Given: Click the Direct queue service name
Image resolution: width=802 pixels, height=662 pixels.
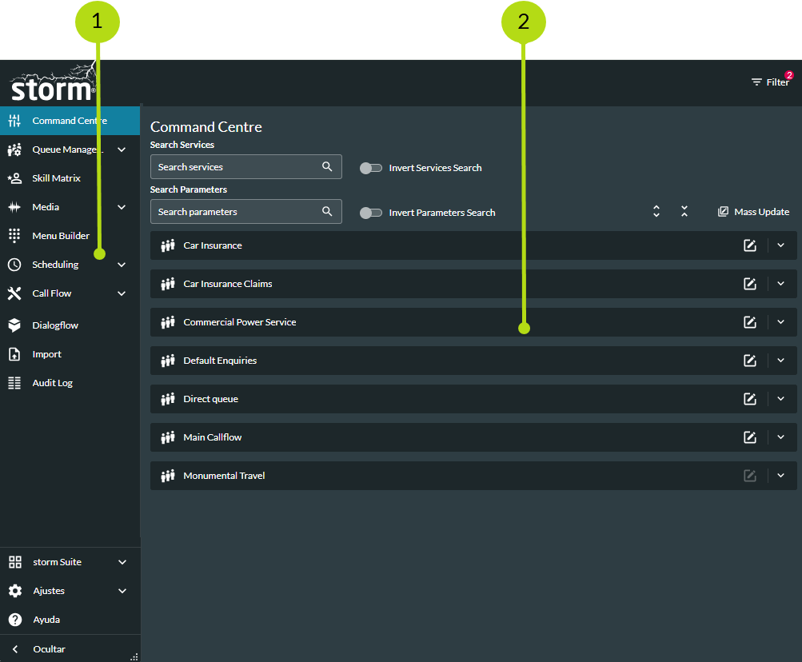Looking at the screenshot, I should (211, 399).
